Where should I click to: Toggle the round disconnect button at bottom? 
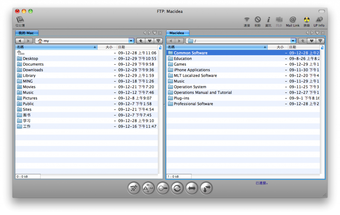point(134,188)
